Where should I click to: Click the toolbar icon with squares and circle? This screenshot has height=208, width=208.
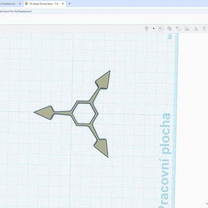(x=178, y=29)
